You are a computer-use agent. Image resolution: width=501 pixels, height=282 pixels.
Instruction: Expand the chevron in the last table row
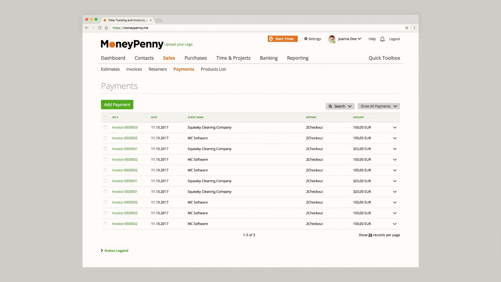(395, 224)
